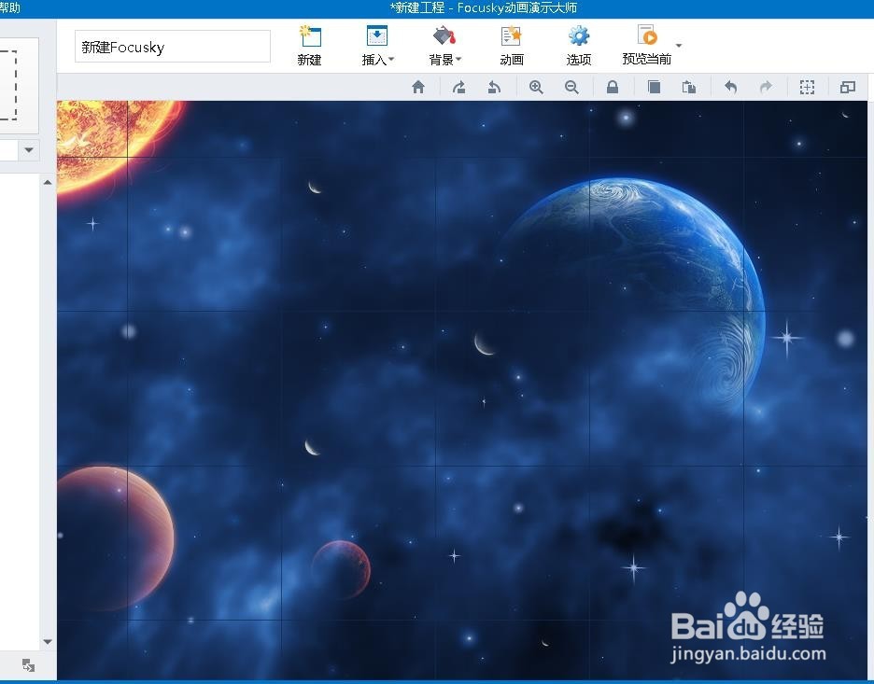Open the 动画 (Animation) editor
This screenshot has width=874, height=684.
(x=512, y=46)
